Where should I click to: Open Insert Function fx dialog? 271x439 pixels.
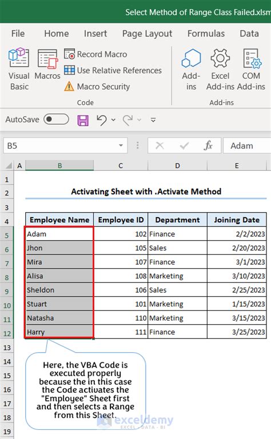tap(208, 146)
